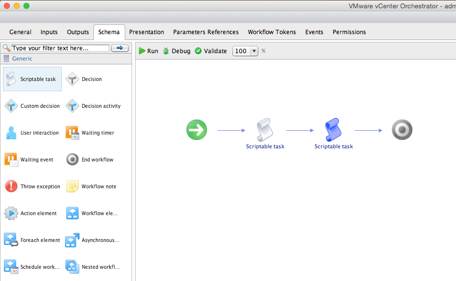
Task: Collapse the Generic palette section
Action: pyautogui.click(x=7, y=59)
